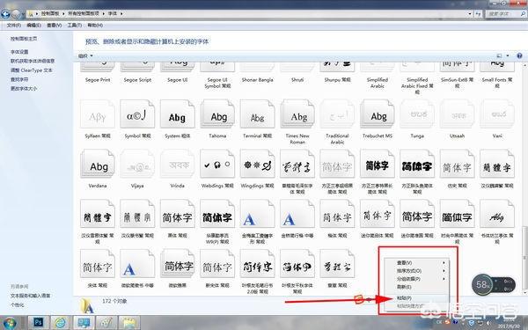528x330 pixels.
Task: Open the recent pages dropdown beside Forward
Action: pos(23,14)
